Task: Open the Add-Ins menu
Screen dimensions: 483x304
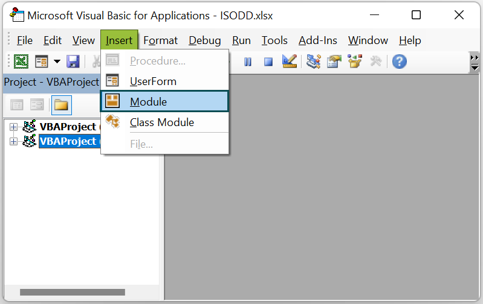Action: (x=317, y=40)
